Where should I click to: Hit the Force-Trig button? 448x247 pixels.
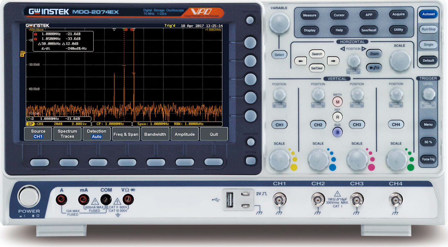click(x=428, y=159)
